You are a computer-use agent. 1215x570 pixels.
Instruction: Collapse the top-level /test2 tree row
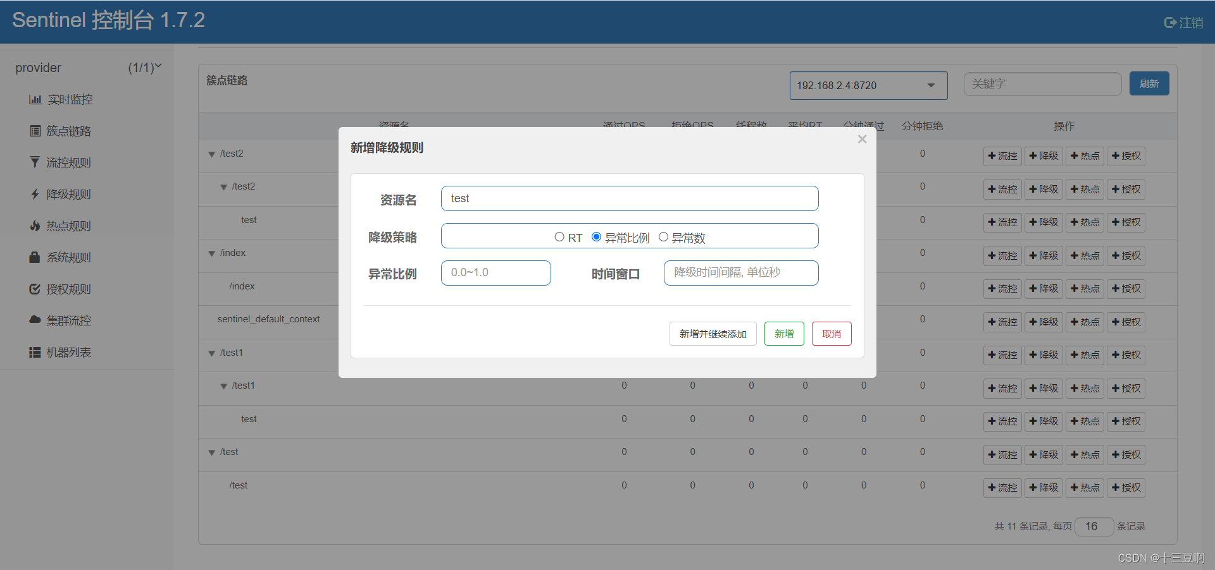(212, 154)
